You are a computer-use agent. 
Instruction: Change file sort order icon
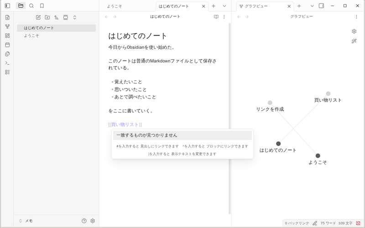56,17
